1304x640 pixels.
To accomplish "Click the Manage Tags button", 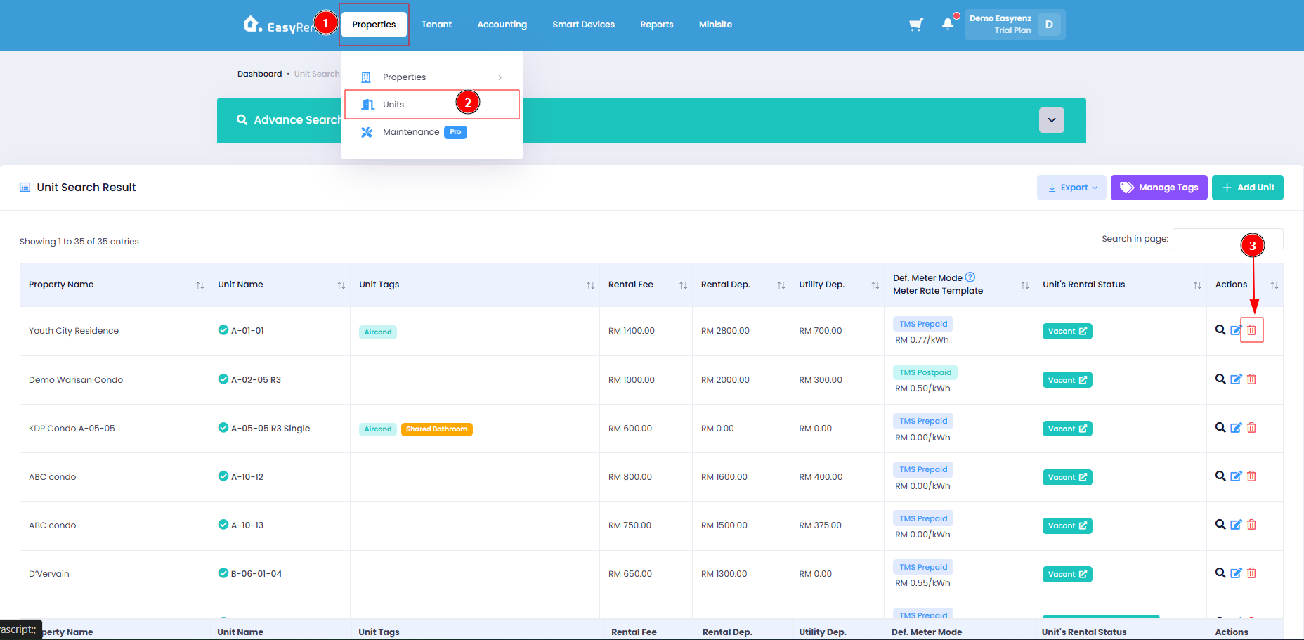I will coord(1159,188).
